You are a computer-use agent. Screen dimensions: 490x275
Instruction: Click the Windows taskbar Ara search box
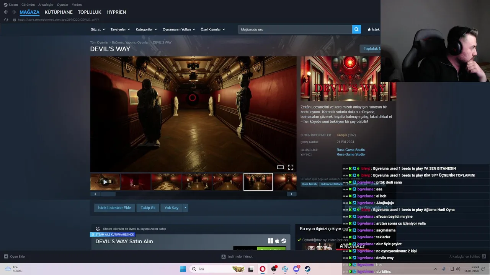(217, 269)
